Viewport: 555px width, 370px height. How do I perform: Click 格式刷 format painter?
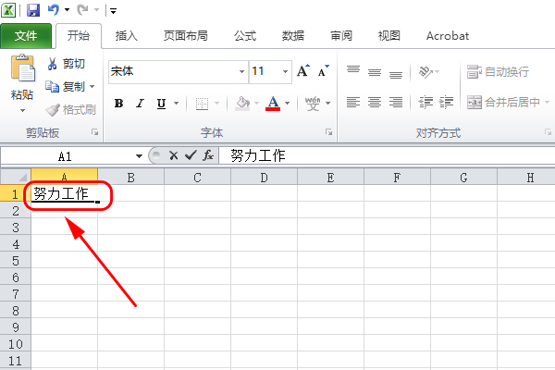[x=71, y=110]
